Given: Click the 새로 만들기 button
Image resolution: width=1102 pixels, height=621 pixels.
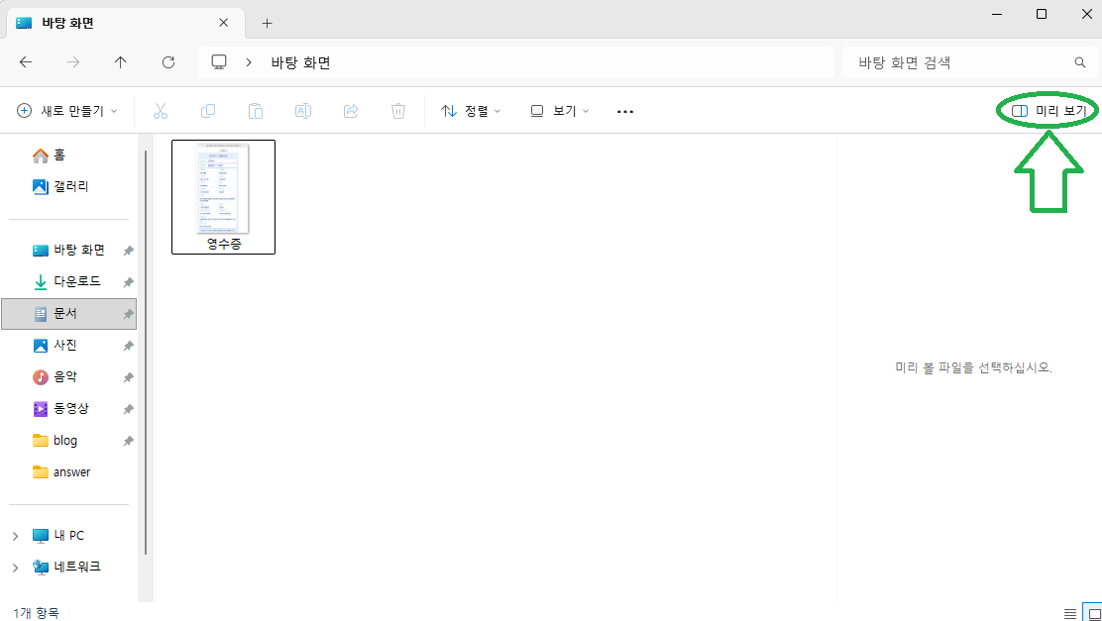Looking at the screenshot, I should coord(59,111).
